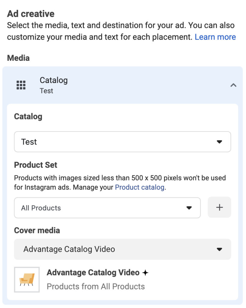
Task: Click the Product Set section heading
Action: pyautogui.click(x=35, y=165)
